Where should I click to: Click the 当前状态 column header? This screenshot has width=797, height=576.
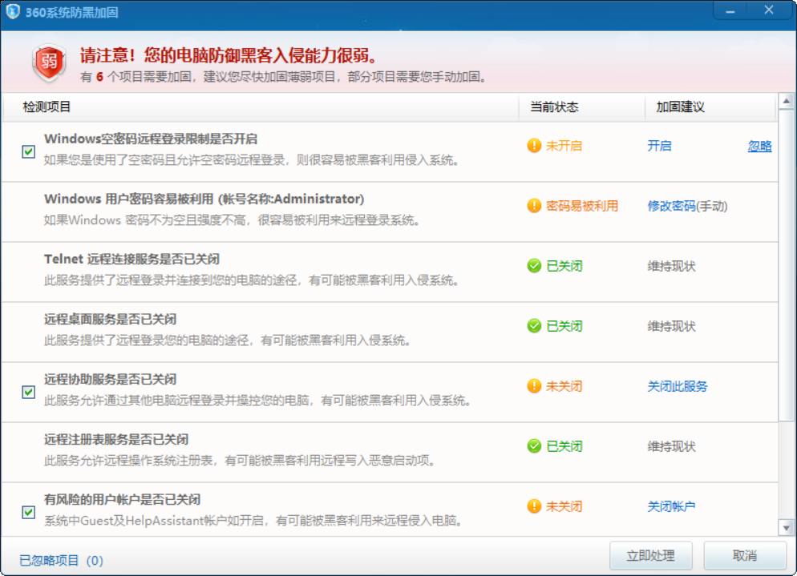554,107
